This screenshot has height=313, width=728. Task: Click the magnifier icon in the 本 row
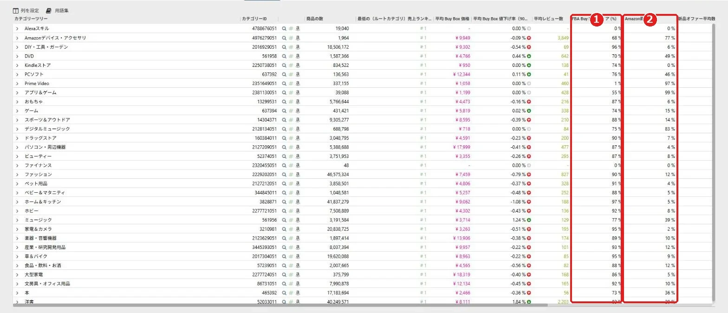pos(284,293)
